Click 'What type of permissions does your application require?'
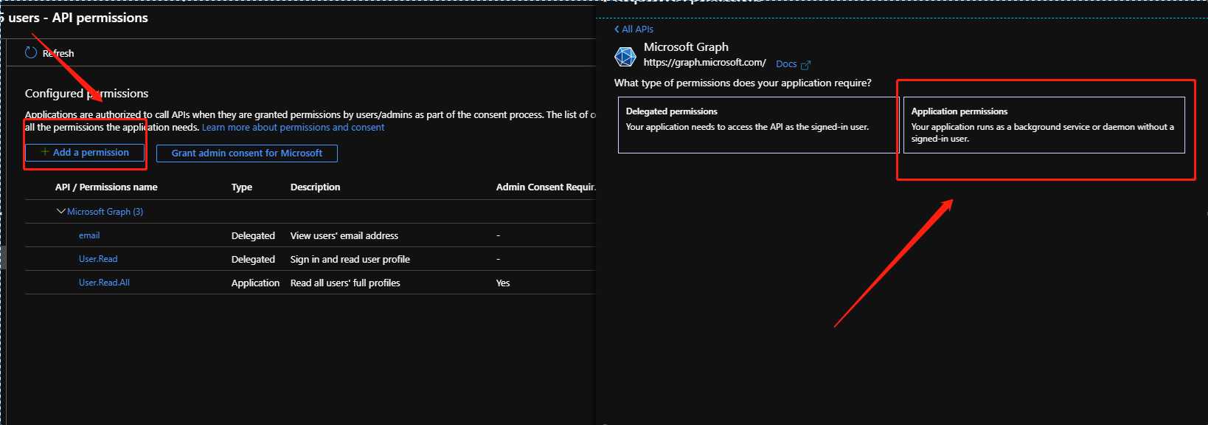This screenshot has height=425, width=1208. point(743,83)
